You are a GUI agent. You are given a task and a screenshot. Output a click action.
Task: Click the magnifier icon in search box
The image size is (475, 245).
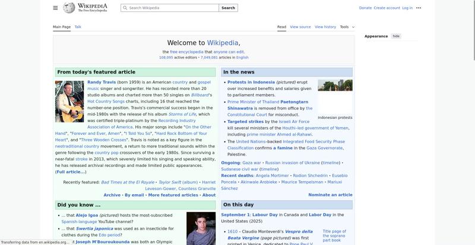pos(125,8)
